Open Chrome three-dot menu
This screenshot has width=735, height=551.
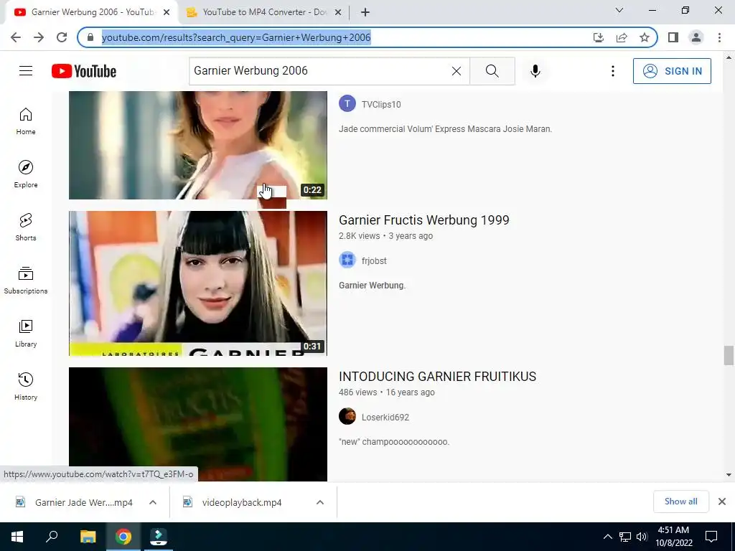click(719, 37)
